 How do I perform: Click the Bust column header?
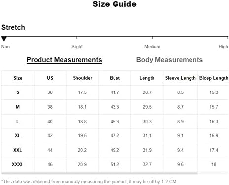pyautogui.click(x=114, y=78)
